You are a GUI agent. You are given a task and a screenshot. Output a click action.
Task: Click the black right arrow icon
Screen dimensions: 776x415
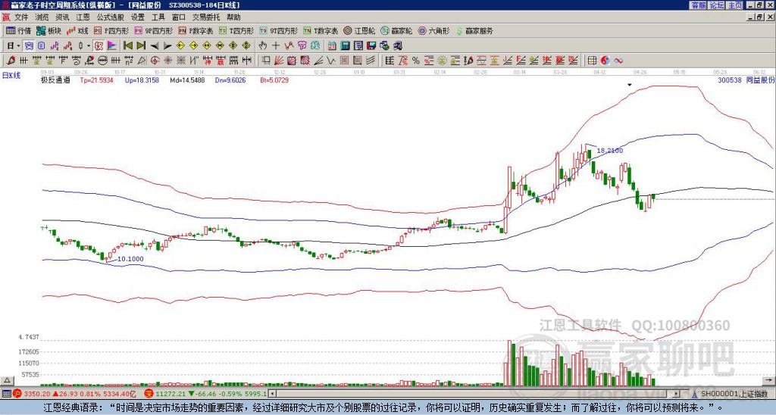tap(167, 46)
